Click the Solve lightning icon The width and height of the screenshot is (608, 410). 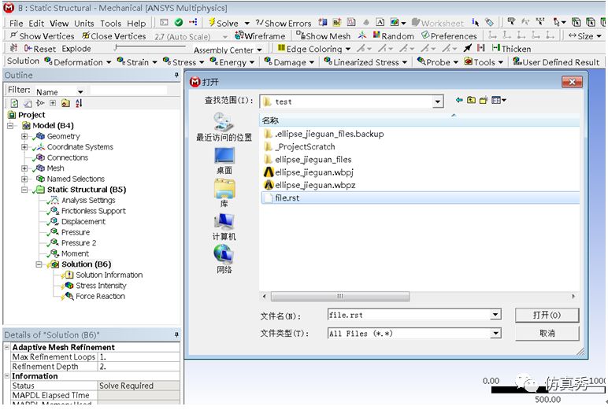212,23
